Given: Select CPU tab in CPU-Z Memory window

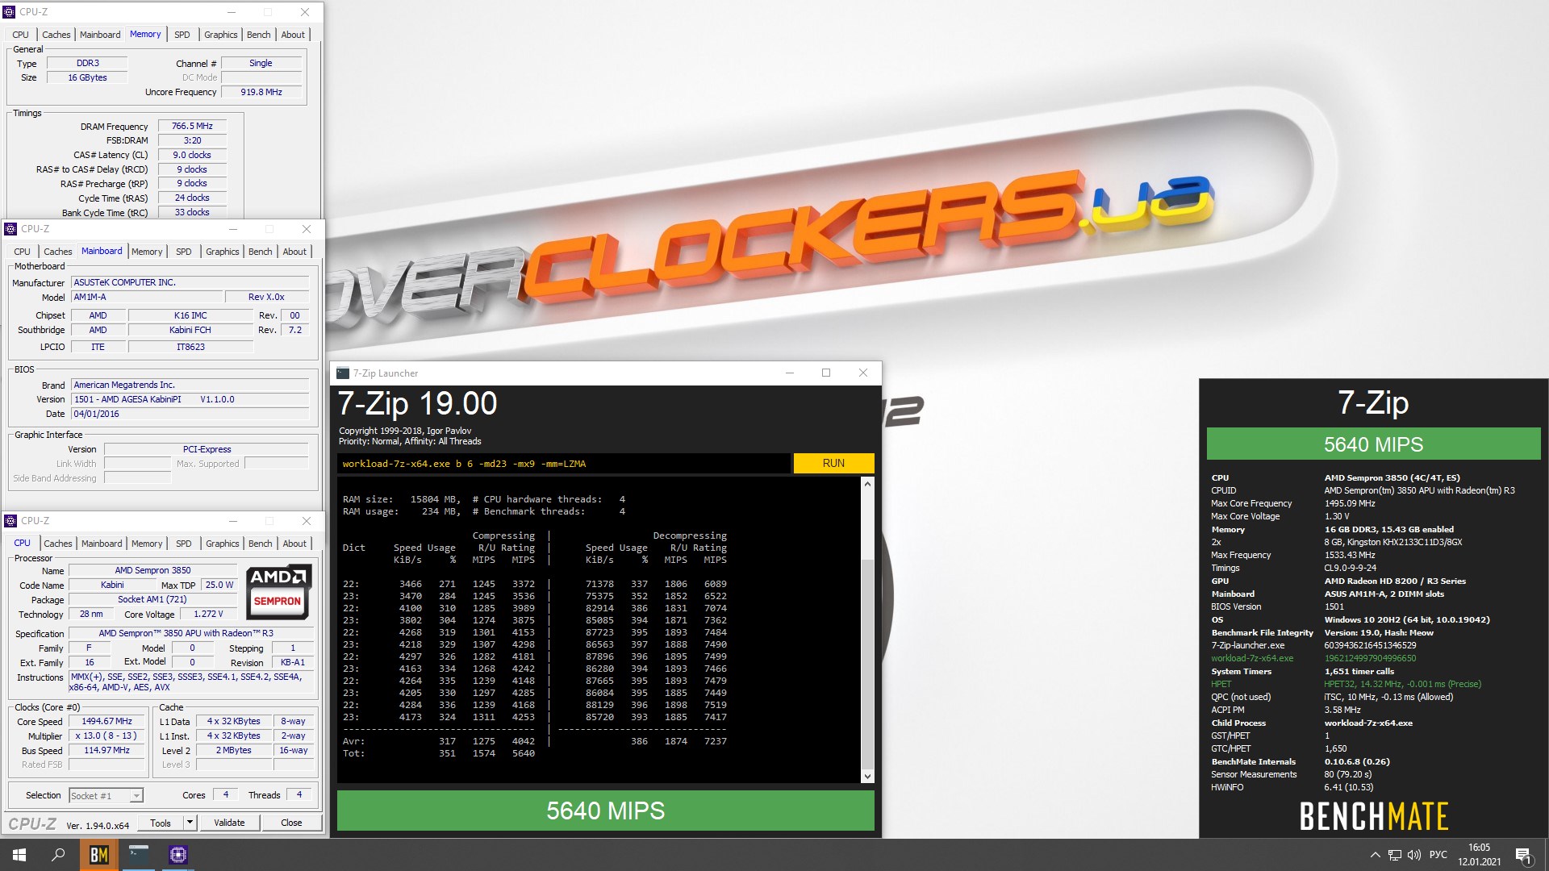Looking at the screenshot, I should click(20, 35).
